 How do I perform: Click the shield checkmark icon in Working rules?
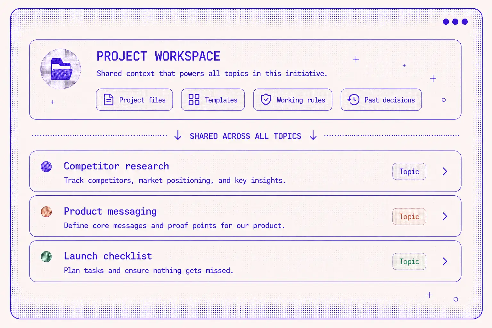(x=266, y=100)
